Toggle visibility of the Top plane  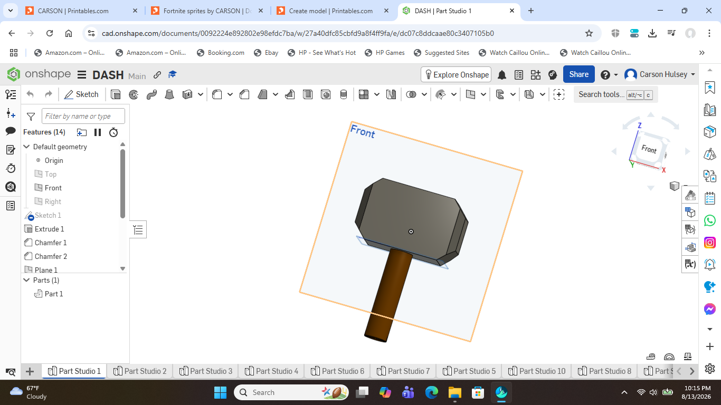coord(39,174)
